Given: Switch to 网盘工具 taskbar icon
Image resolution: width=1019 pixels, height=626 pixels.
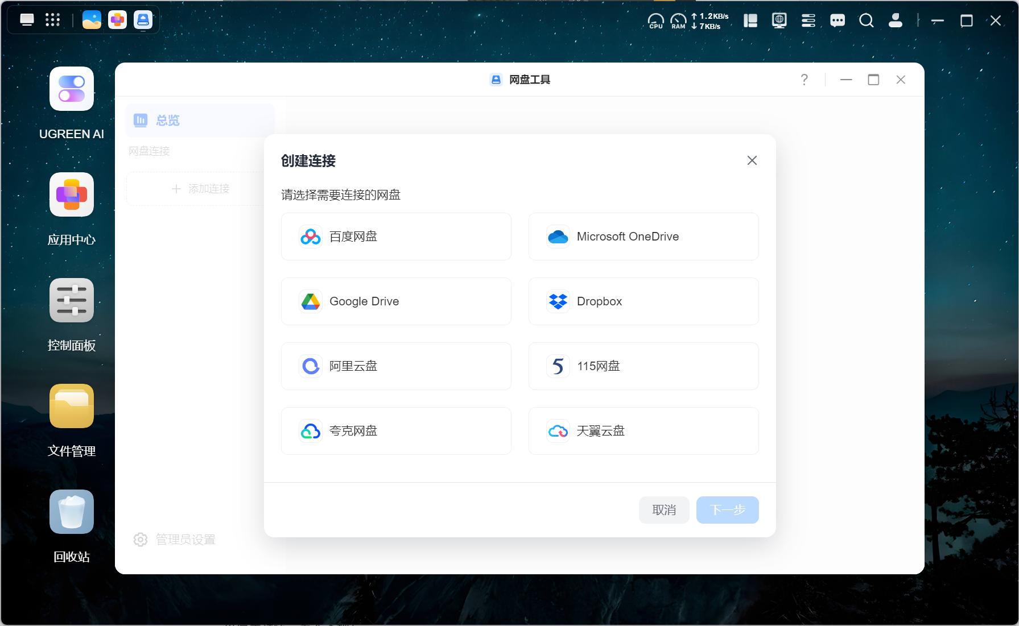Looking at the screenshot, I should tap(143, 20).
